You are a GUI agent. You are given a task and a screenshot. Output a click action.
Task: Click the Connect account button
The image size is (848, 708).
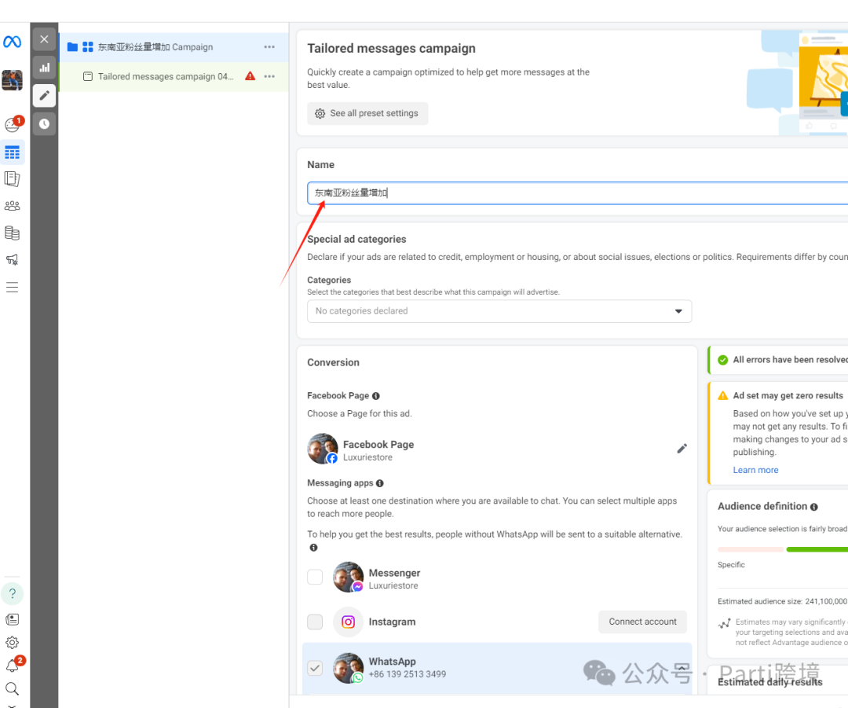tap(642, 622)
